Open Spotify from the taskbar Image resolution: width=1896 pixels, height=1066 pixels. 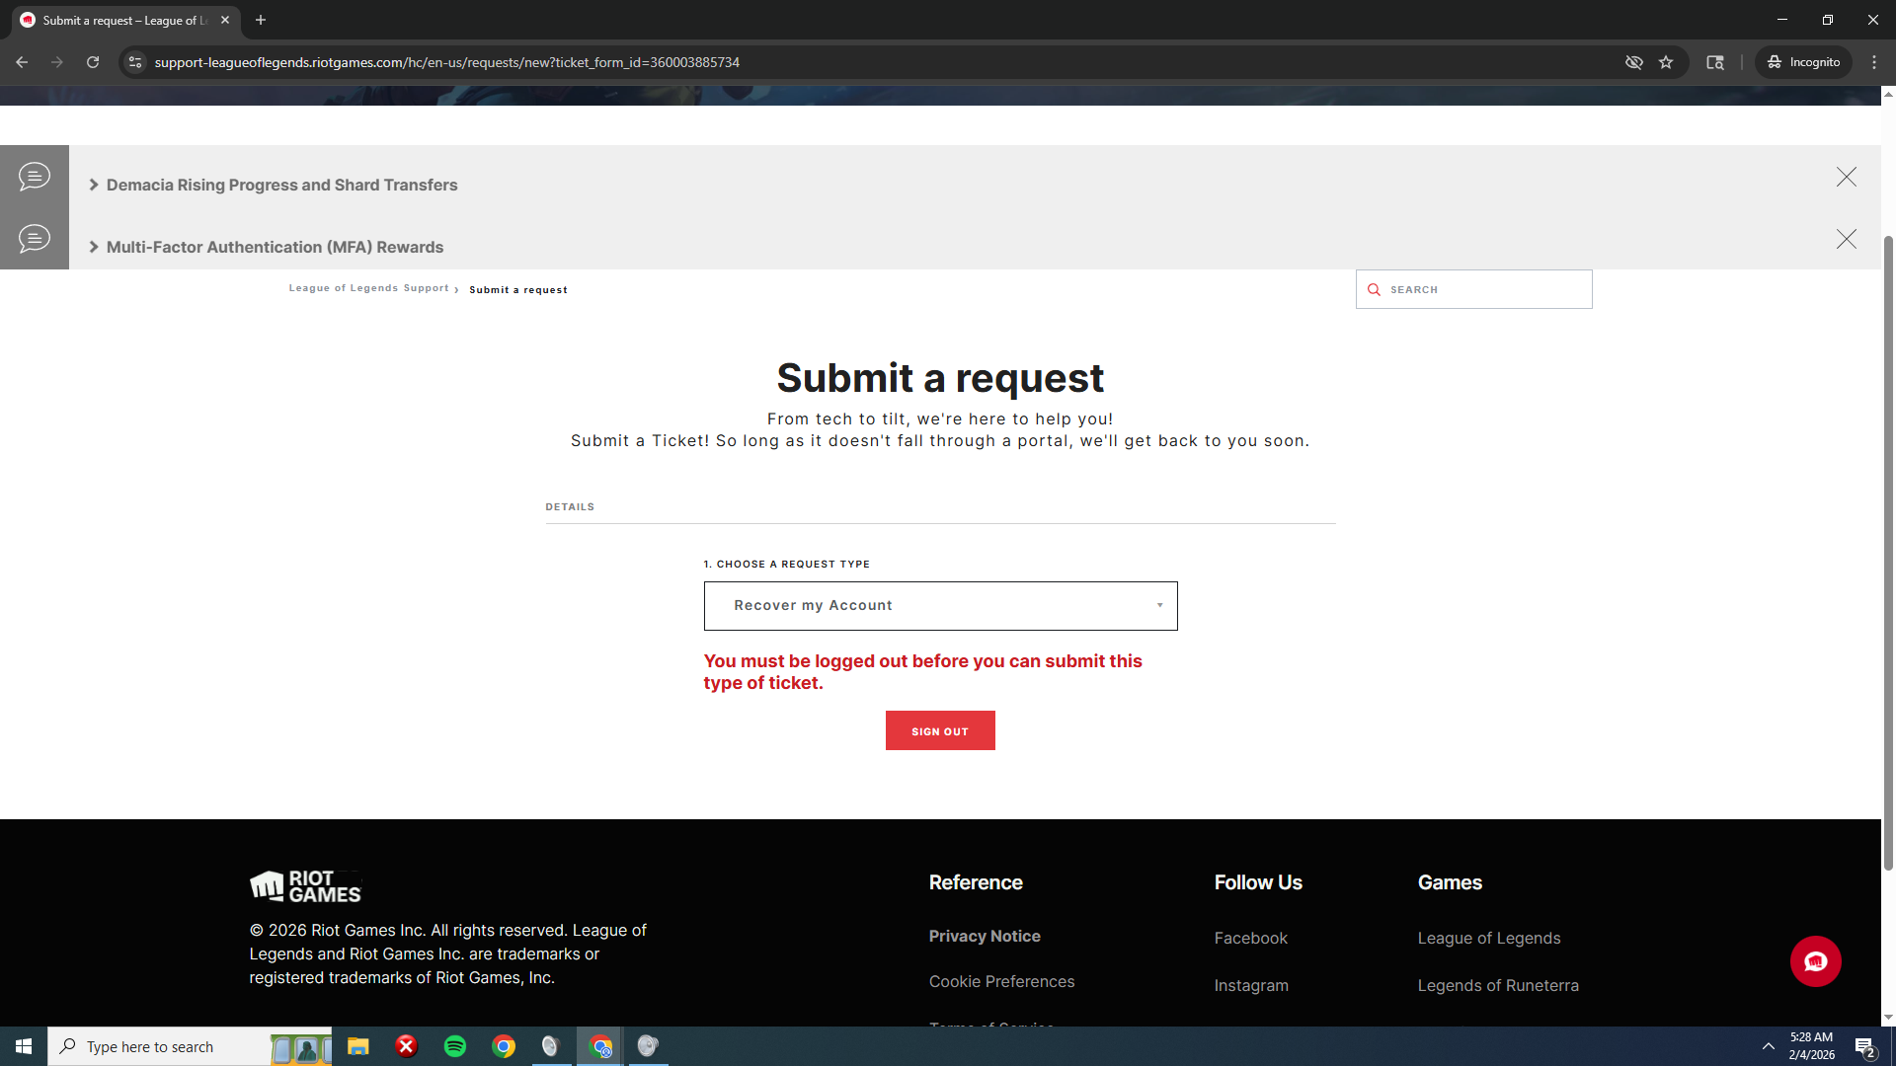[455, 1046]
